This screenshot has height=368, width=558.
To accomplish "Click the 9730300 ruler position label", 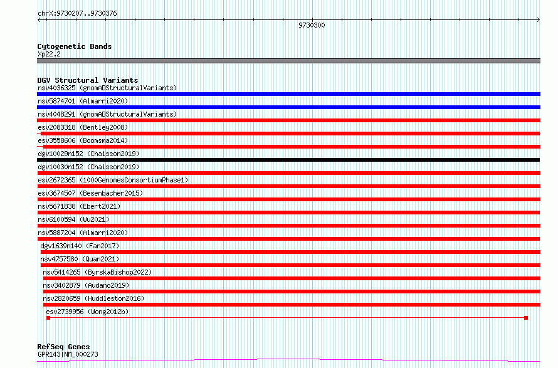I will tap(312, 25).
